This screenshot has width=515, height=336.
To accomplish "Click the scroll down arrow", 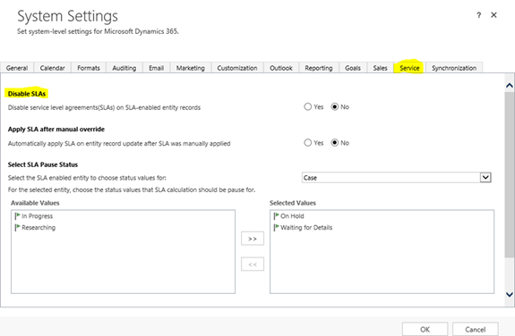I will (510, 294).
